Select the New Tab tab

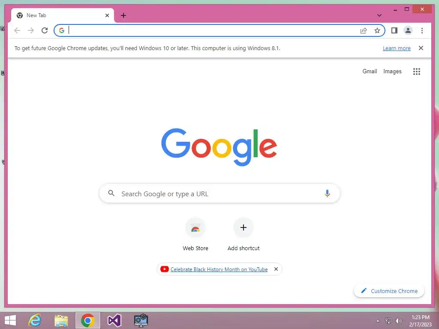63,15
